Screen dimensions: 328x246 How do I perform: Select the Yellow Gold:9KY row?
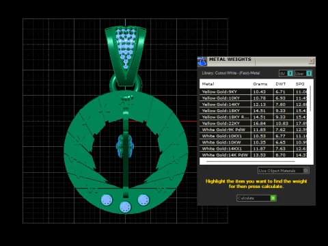254,92
